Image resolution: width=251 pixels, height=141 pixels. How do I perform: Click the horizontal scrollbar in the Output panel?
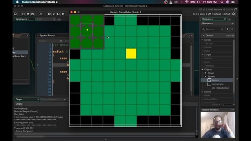(x=30, y=137)
